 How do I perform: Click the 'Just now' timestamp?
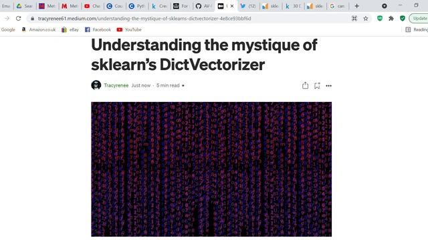point(141,85)
